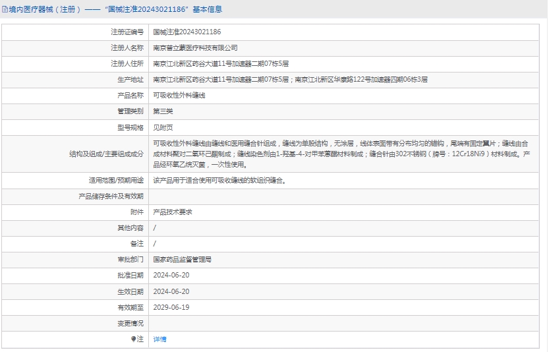Image resolution: width=549 pixels, height=352 pixels.
Task: Open the 详情 link in the 注 row
Action: coord(159,339)
